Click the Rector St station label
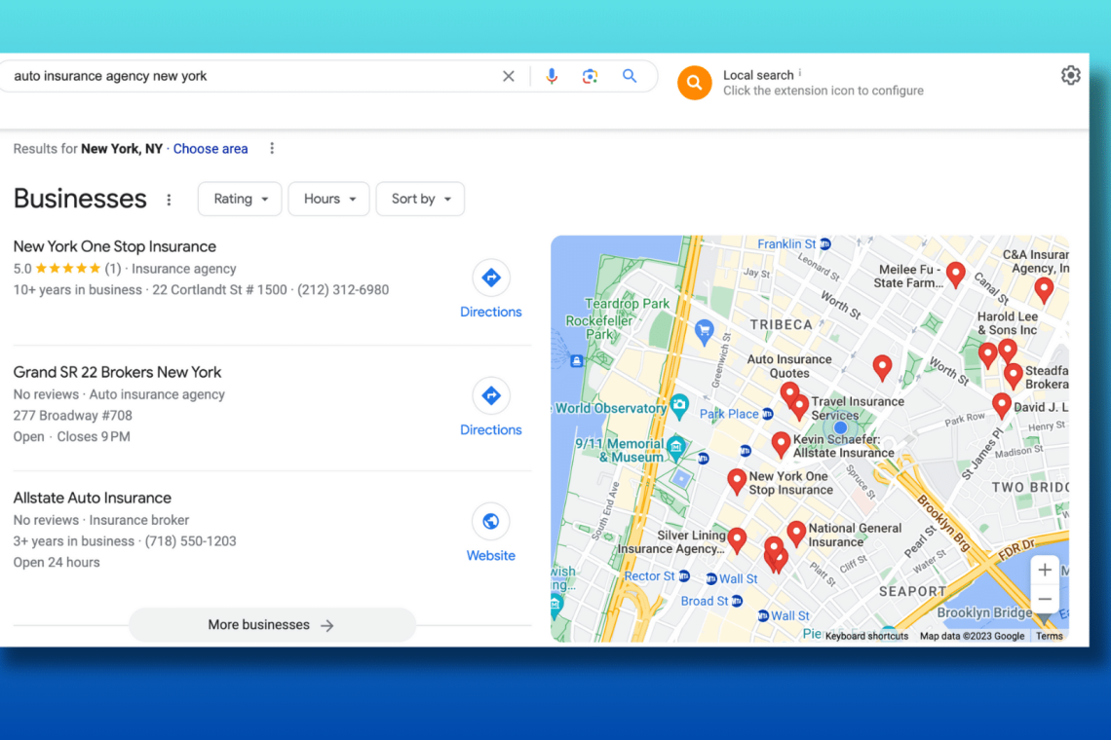The image size is (1111, 740). [x=649, y=576]
